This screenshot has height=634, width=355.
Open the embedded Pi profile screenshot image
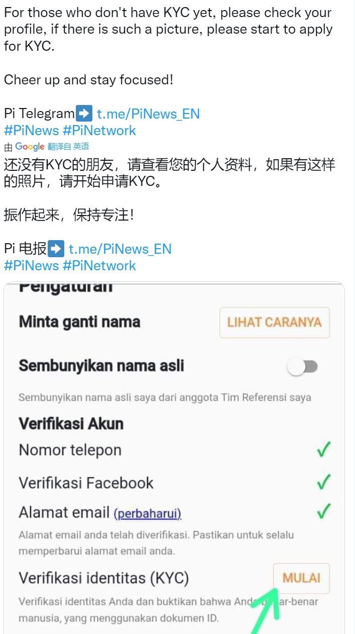[174, 458]
